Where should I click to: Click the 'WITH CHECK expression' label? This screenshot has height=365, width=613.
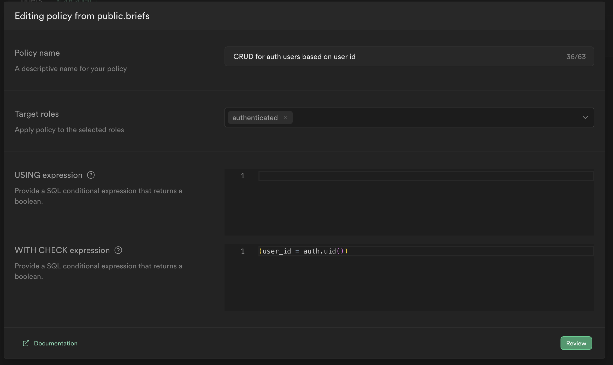point(62,250)
